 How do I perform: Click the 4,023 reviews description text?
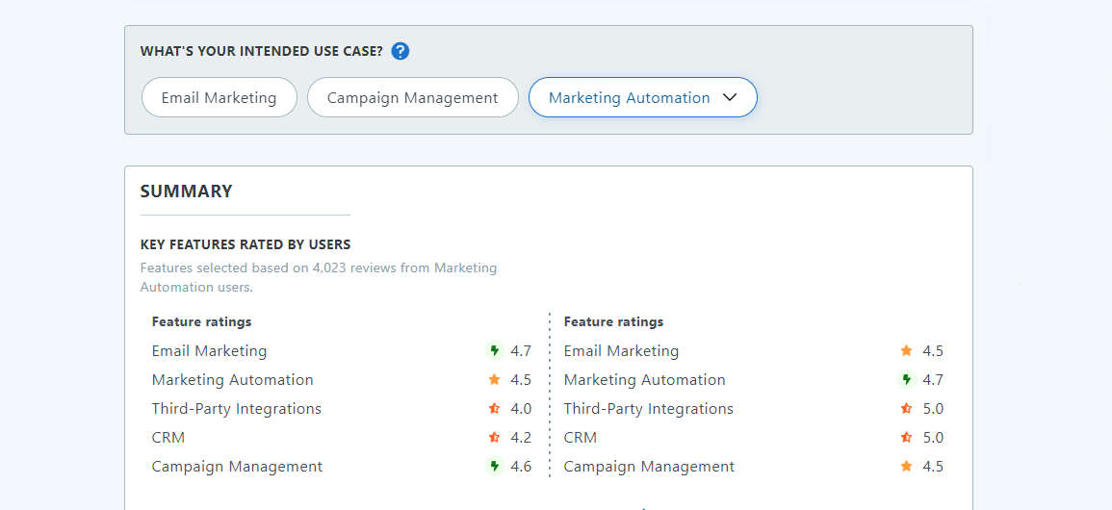tap(318, 277)
